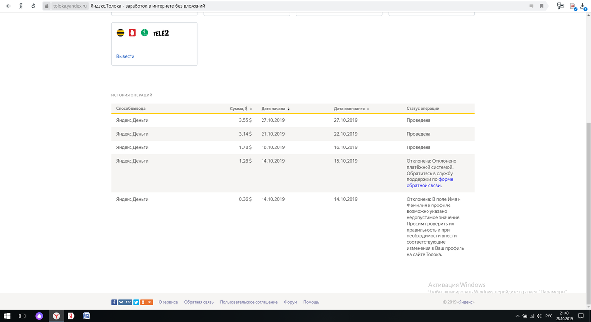
Task: Select the 1,78 $ amount cell
Action: [x=245, y=147]
